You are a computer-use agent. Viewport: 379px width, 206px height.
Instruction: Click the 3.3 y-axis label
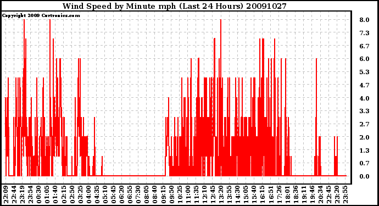(364, 111)
